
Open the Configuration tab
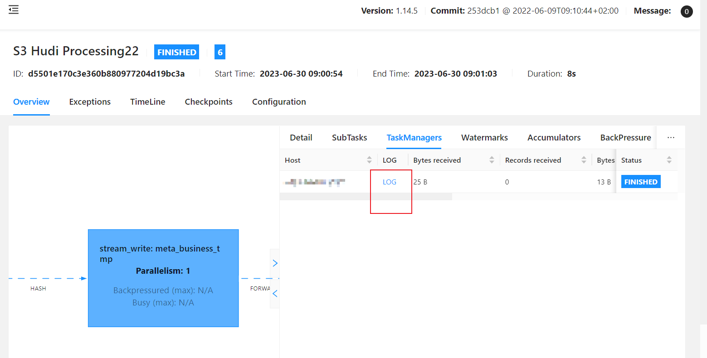pos(279,102)
